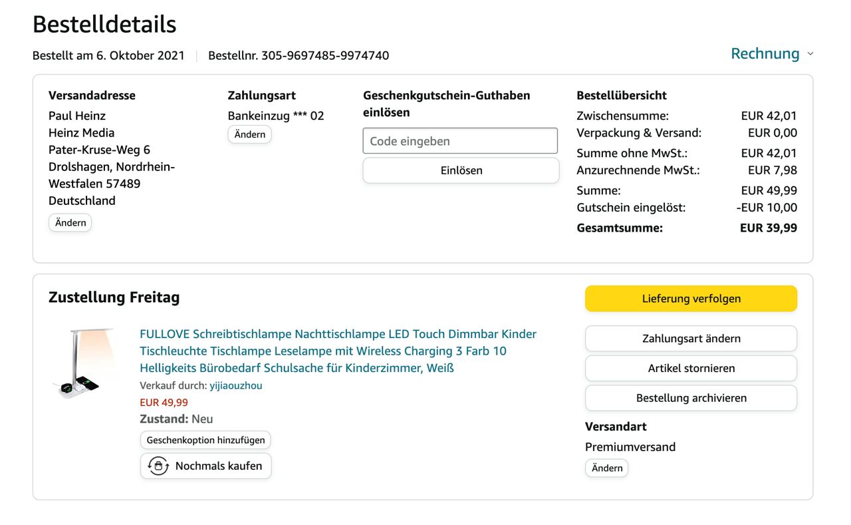Screen dimensions: 851x525
Task: Click Ändern under Versandart
Action: (606, 468)
